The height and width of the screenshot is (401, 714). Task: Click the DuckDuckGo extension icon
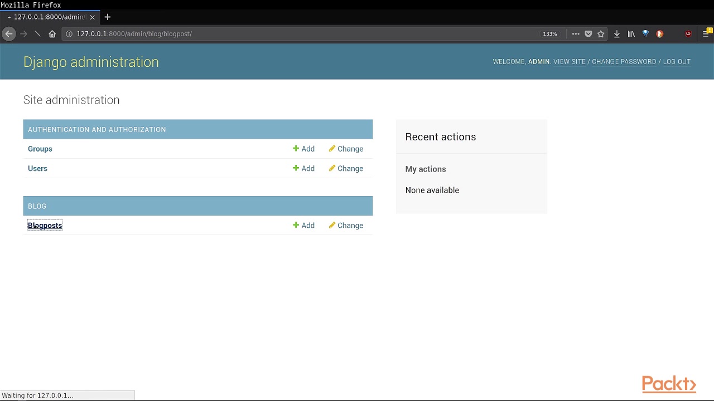tap(660, 34)
